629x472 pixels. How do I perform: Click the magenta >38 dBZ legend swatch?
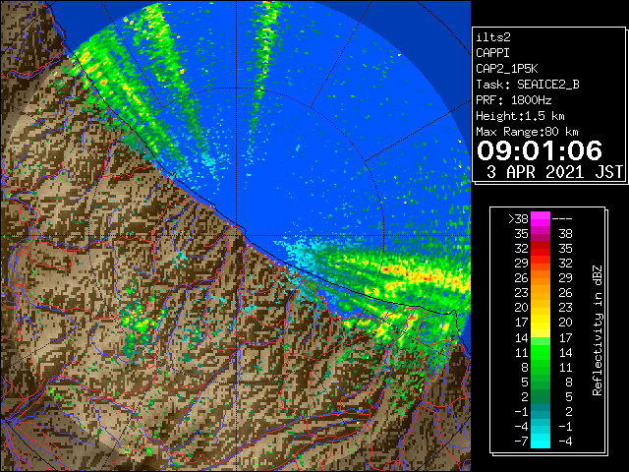pyautogui.click(x=541, y=218)
